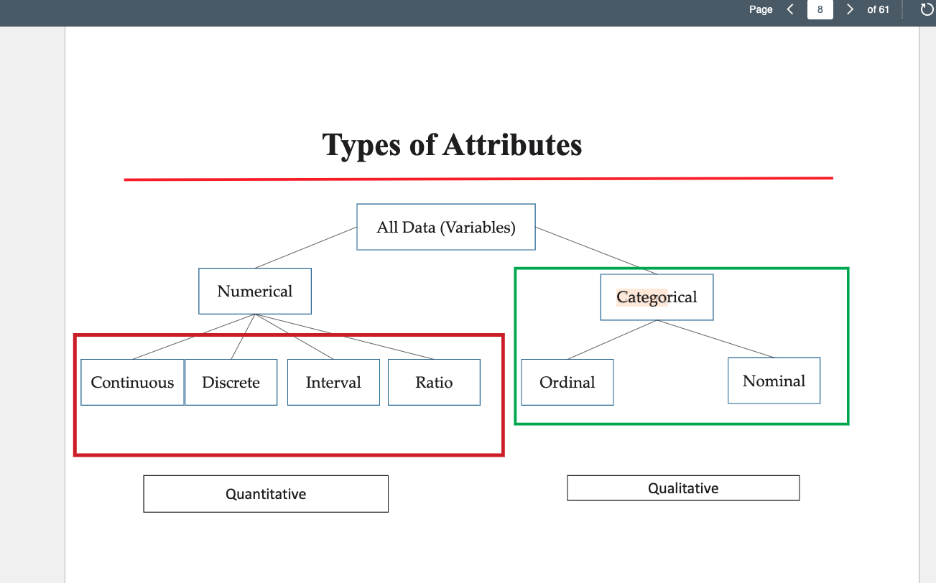Click the 'Qualitative' label box
936x583 pixels.
click(683, 488)
